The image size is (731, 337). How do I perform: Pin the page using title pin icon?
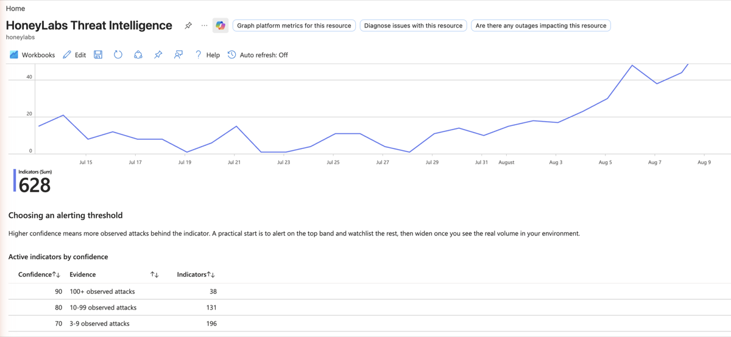coord(188,26)
